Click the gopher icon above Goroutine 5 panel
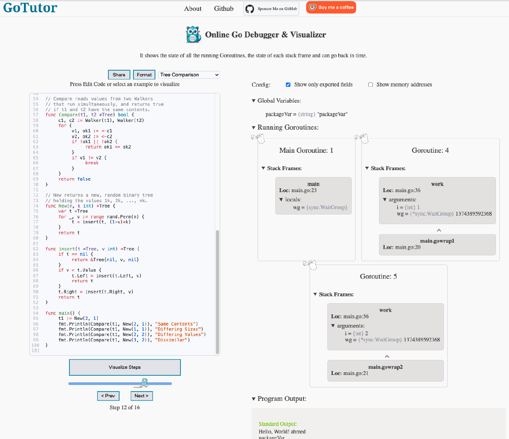Viewport: 509px width, 439px height. point(310,265)
